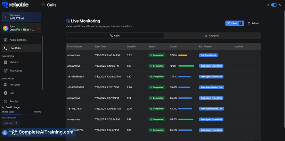Click the sidebar vertical scrollbar

[42, 62]
